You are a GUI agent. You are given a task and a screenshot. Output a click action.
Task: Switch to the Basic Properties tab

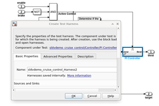pyautogui.click(x=27, y=56)
